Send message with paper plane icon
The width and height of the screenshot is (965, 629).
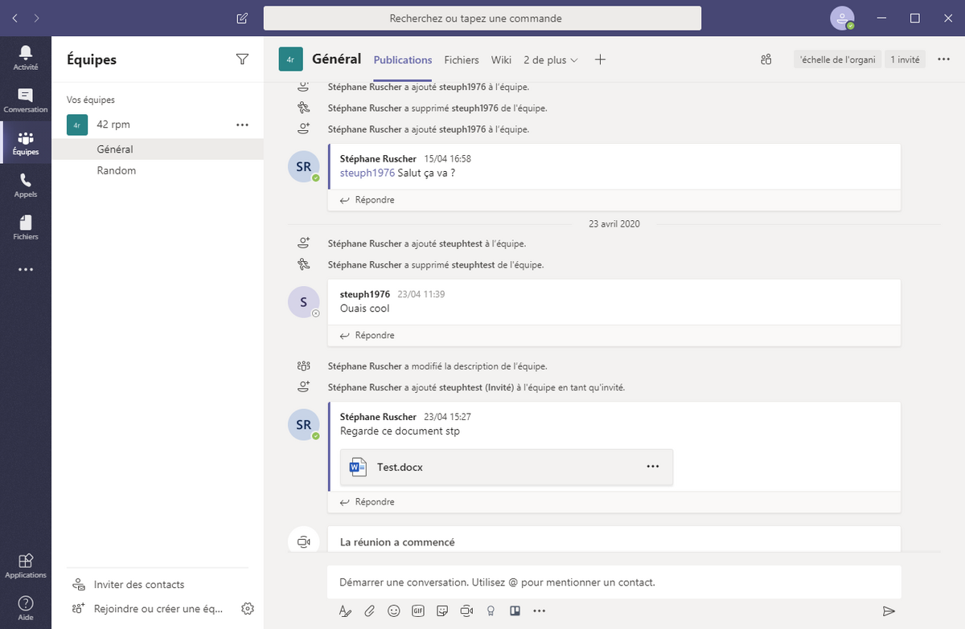pos(889,611)
